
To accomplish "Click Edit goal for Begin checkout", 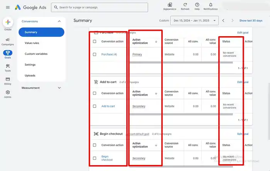I will 243,134.
